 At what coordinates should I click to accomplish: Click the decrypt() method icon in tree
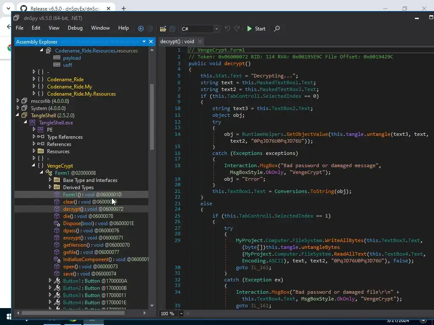click(57, 209)
